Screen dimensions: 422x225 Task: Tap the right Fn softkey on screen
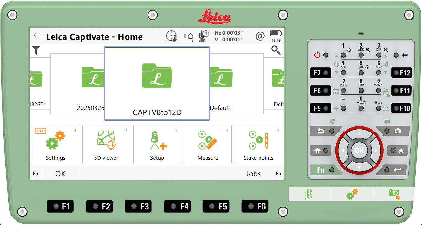(x=279, y=174)
